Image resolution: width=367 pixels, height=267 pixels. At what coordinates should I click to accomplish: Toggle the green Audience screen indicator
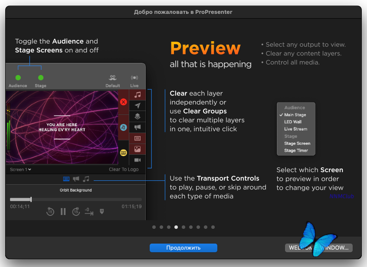point(18,78)
